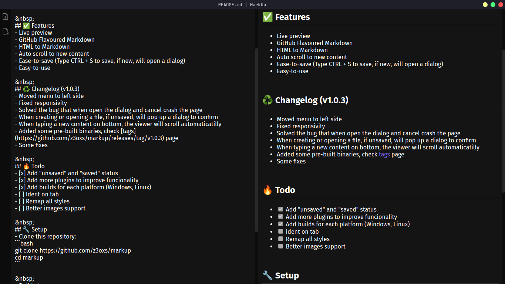Uncheck 'Add builds for each platform' checkbox
Viewport: 505px width, 284px height.
(x=281, y=224)
